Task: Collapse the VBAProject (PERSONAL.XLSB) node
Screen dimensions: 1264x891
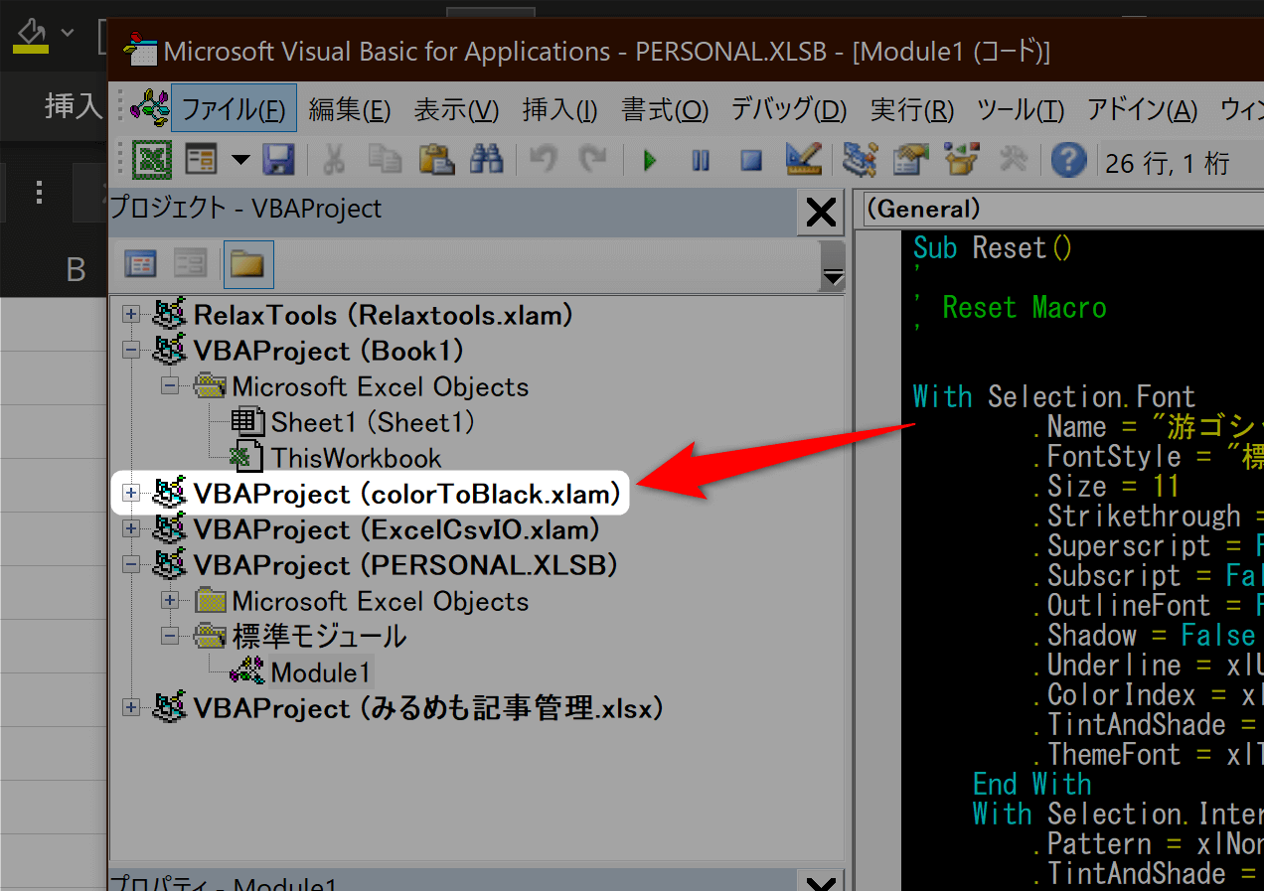Action: (x=130, y=565)
